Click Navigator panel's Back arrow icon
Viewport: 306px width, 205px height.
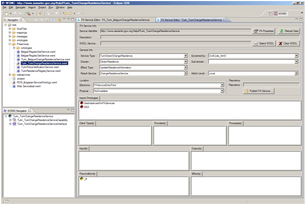[36, 20]
